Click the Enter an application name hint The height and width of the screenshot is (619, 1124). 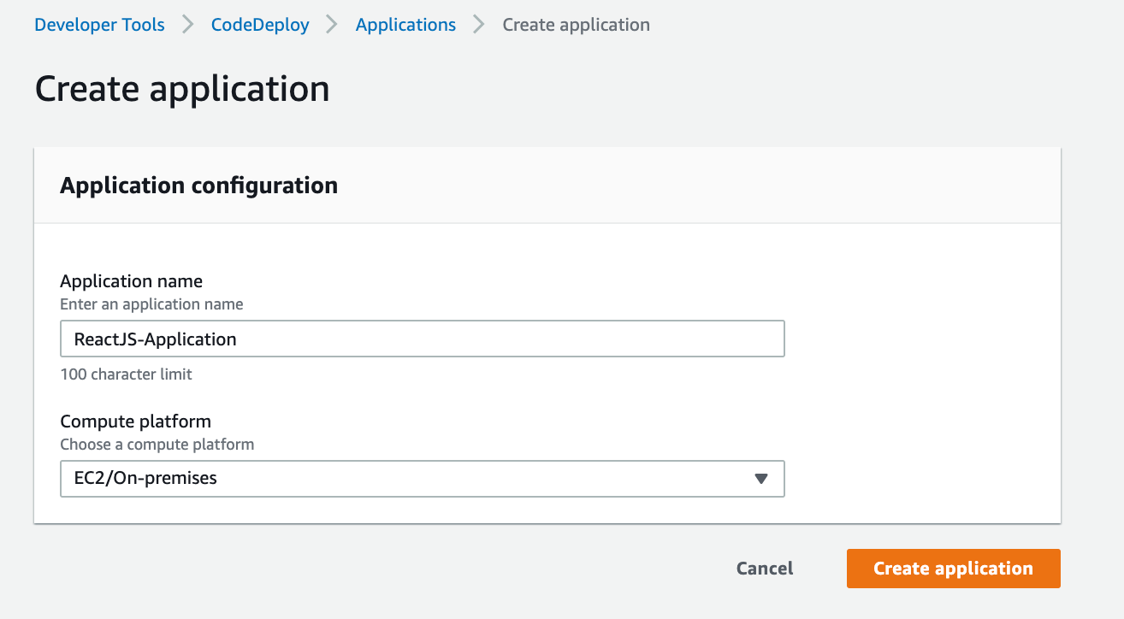coord(151,304)
